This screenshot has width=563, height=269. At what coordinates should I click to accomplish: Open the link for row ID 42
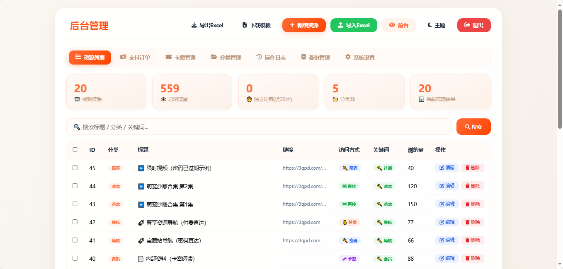click(x=301, y=222)
